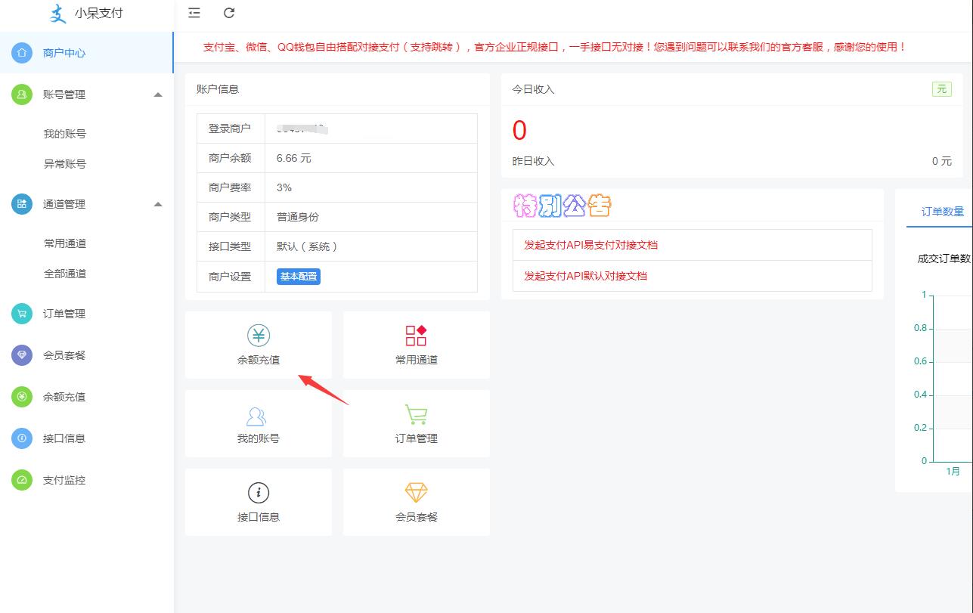The image size is (973, 613).
Task: Open 我的账号 card with user icon
Action: [x=259, y=423]
